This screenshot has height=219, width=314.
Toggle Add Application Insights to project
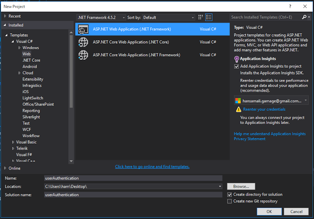coord(236,67)
